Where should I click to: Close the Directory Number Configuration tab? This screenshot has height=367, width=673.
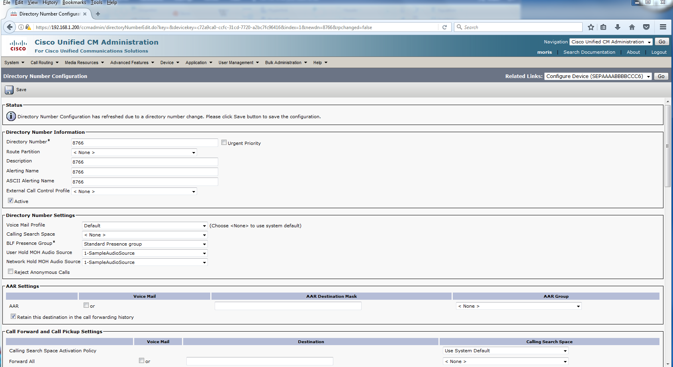click(85, 14)
